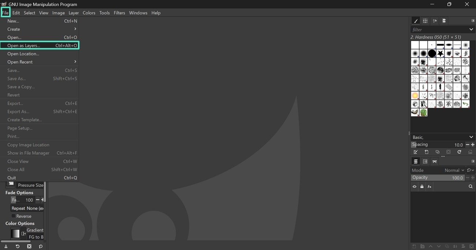Open the Edit menu
Image resolution: width=476 pixels, height=250 pixels.
pyautogui.click(x=16, y=12)
